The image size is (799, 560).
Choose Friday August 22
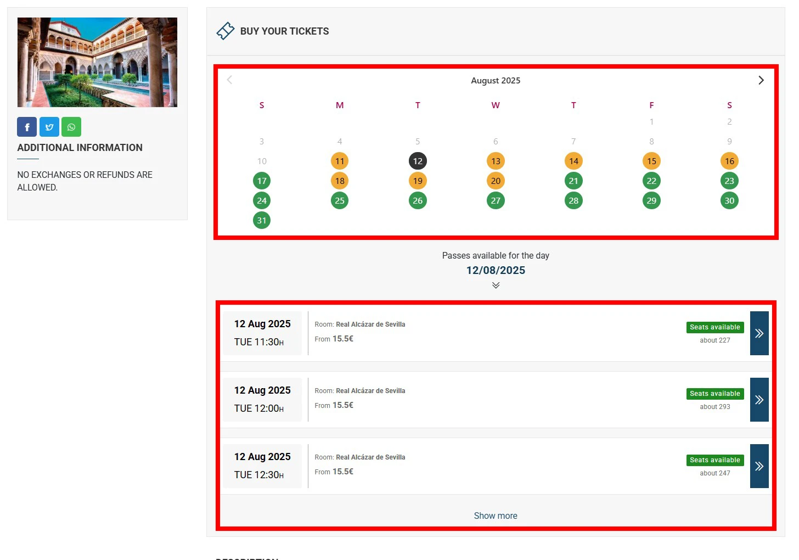point(651,181)
